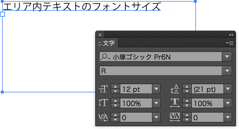Click the 12 pt font size field
This screenshot has height=129, width=239.
[136, 89]
